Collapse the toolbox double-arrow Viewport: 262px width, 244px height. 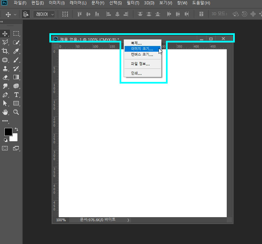point(1,22)
